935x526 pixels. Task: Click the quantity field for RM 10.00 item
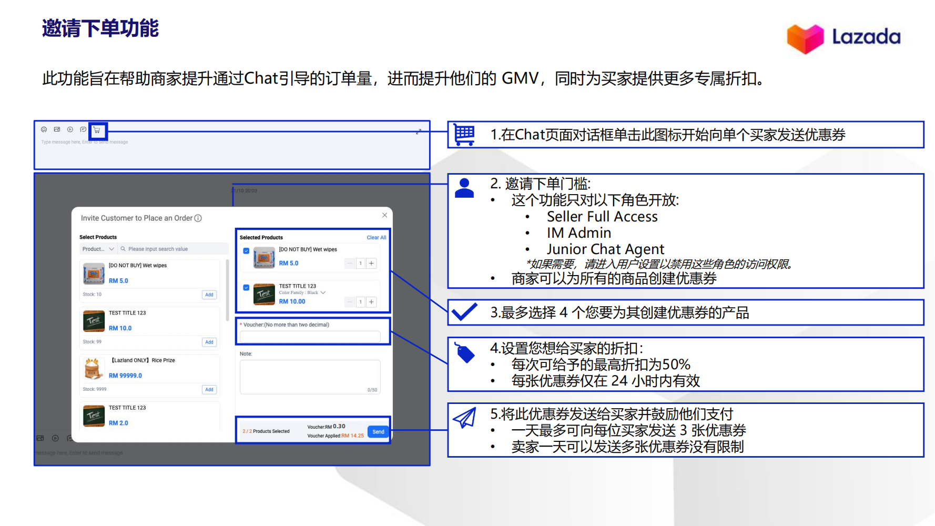(x=361, y=302)
